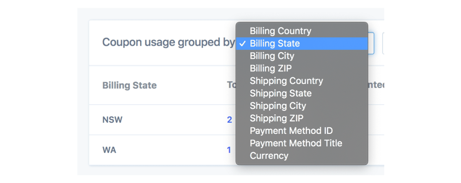Screen dimensions: 461x183
Task: Click the checkmark beside Billing State
Action: [242, 43]
